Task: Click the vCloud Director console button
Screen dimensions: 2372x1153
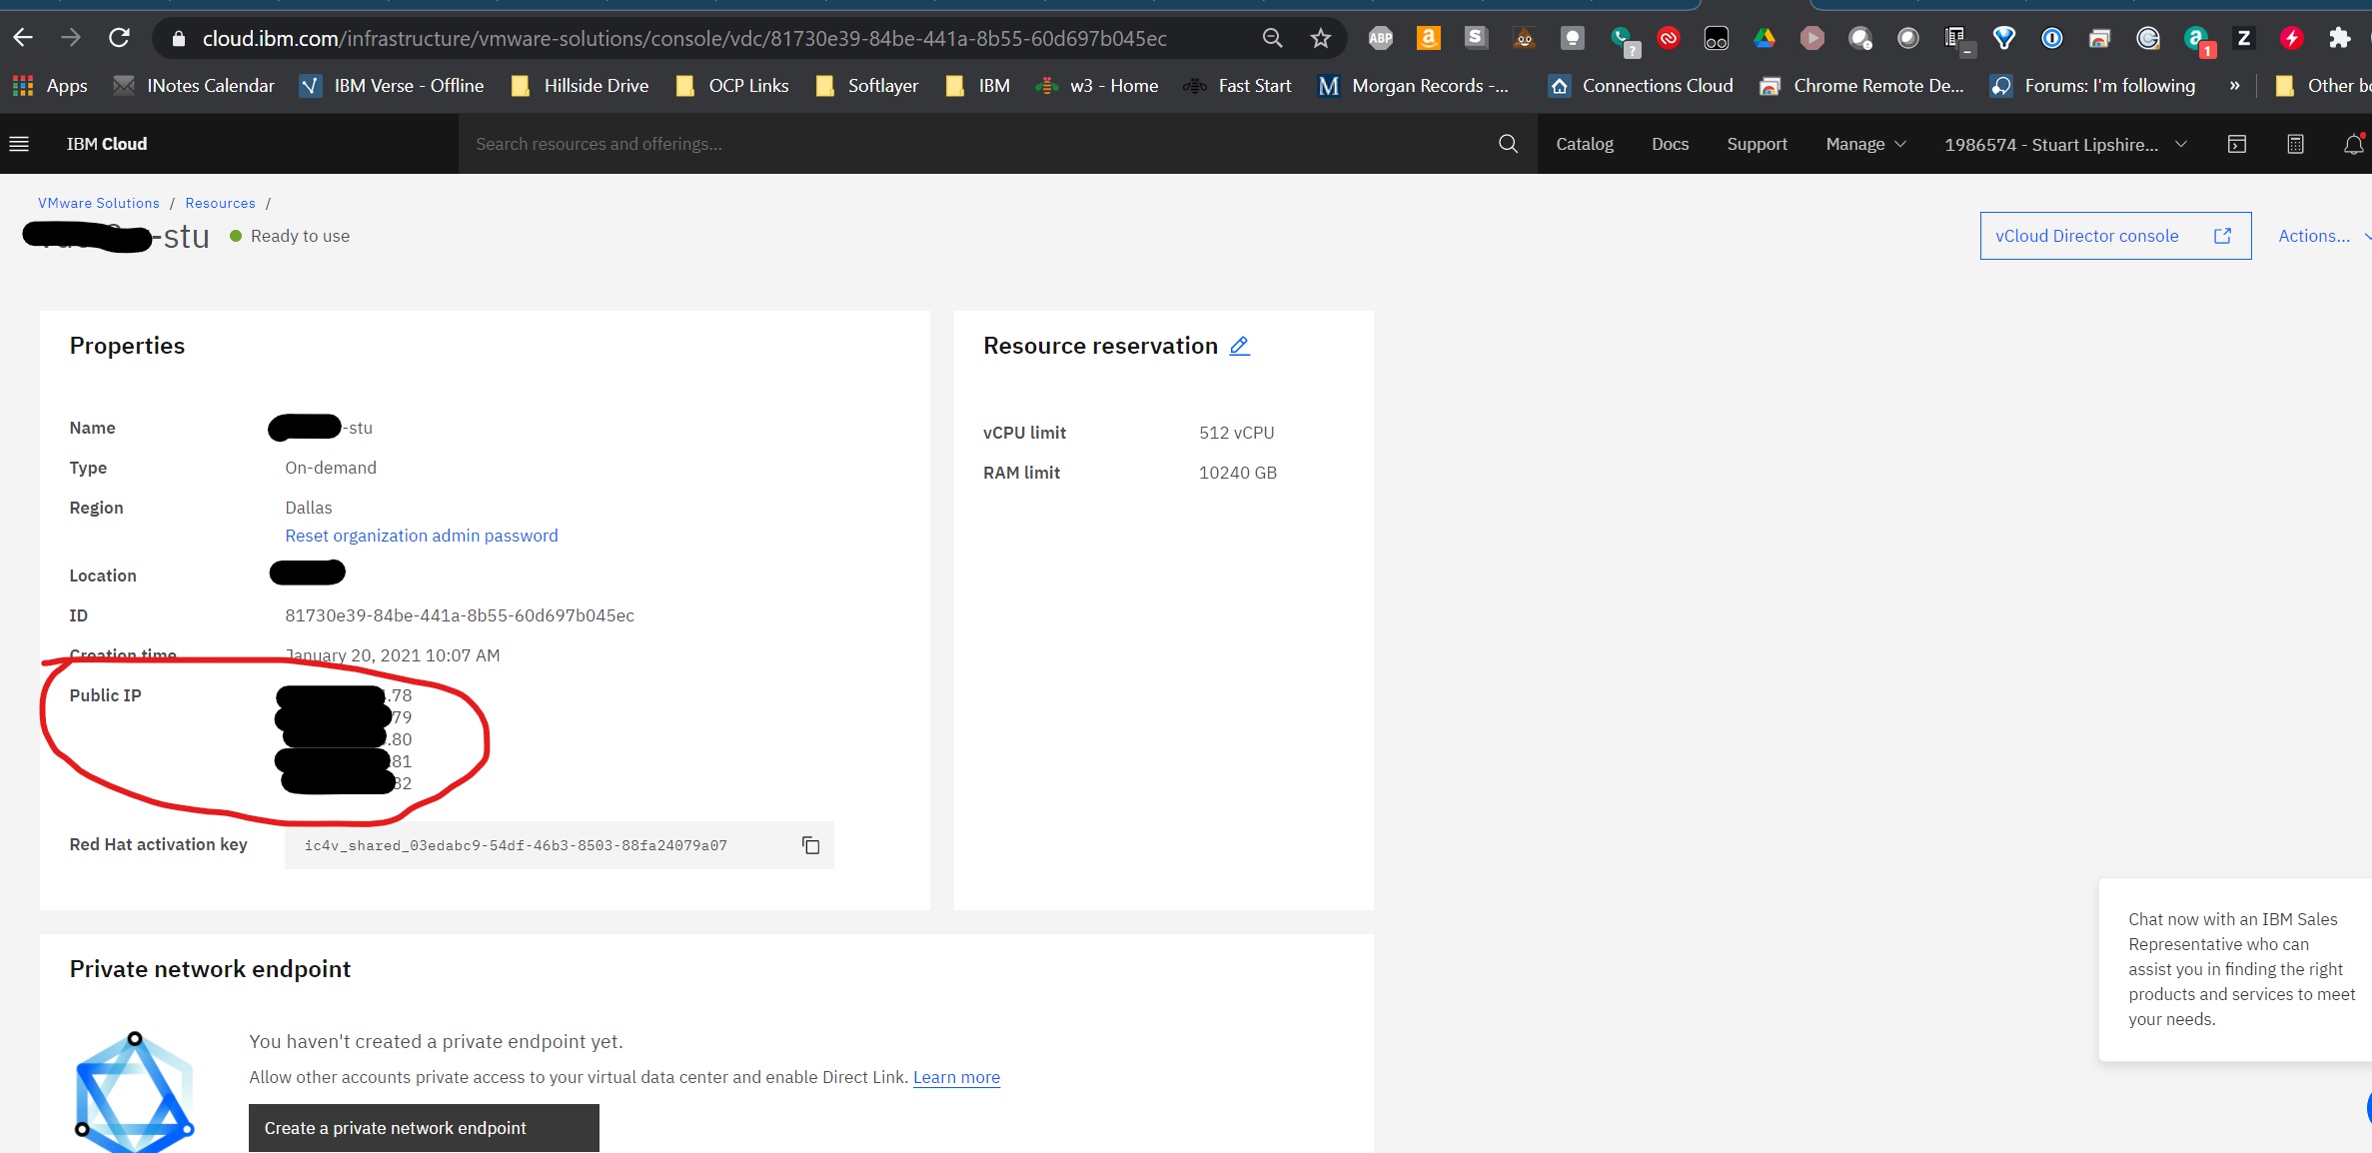Action: [2114, 236]
